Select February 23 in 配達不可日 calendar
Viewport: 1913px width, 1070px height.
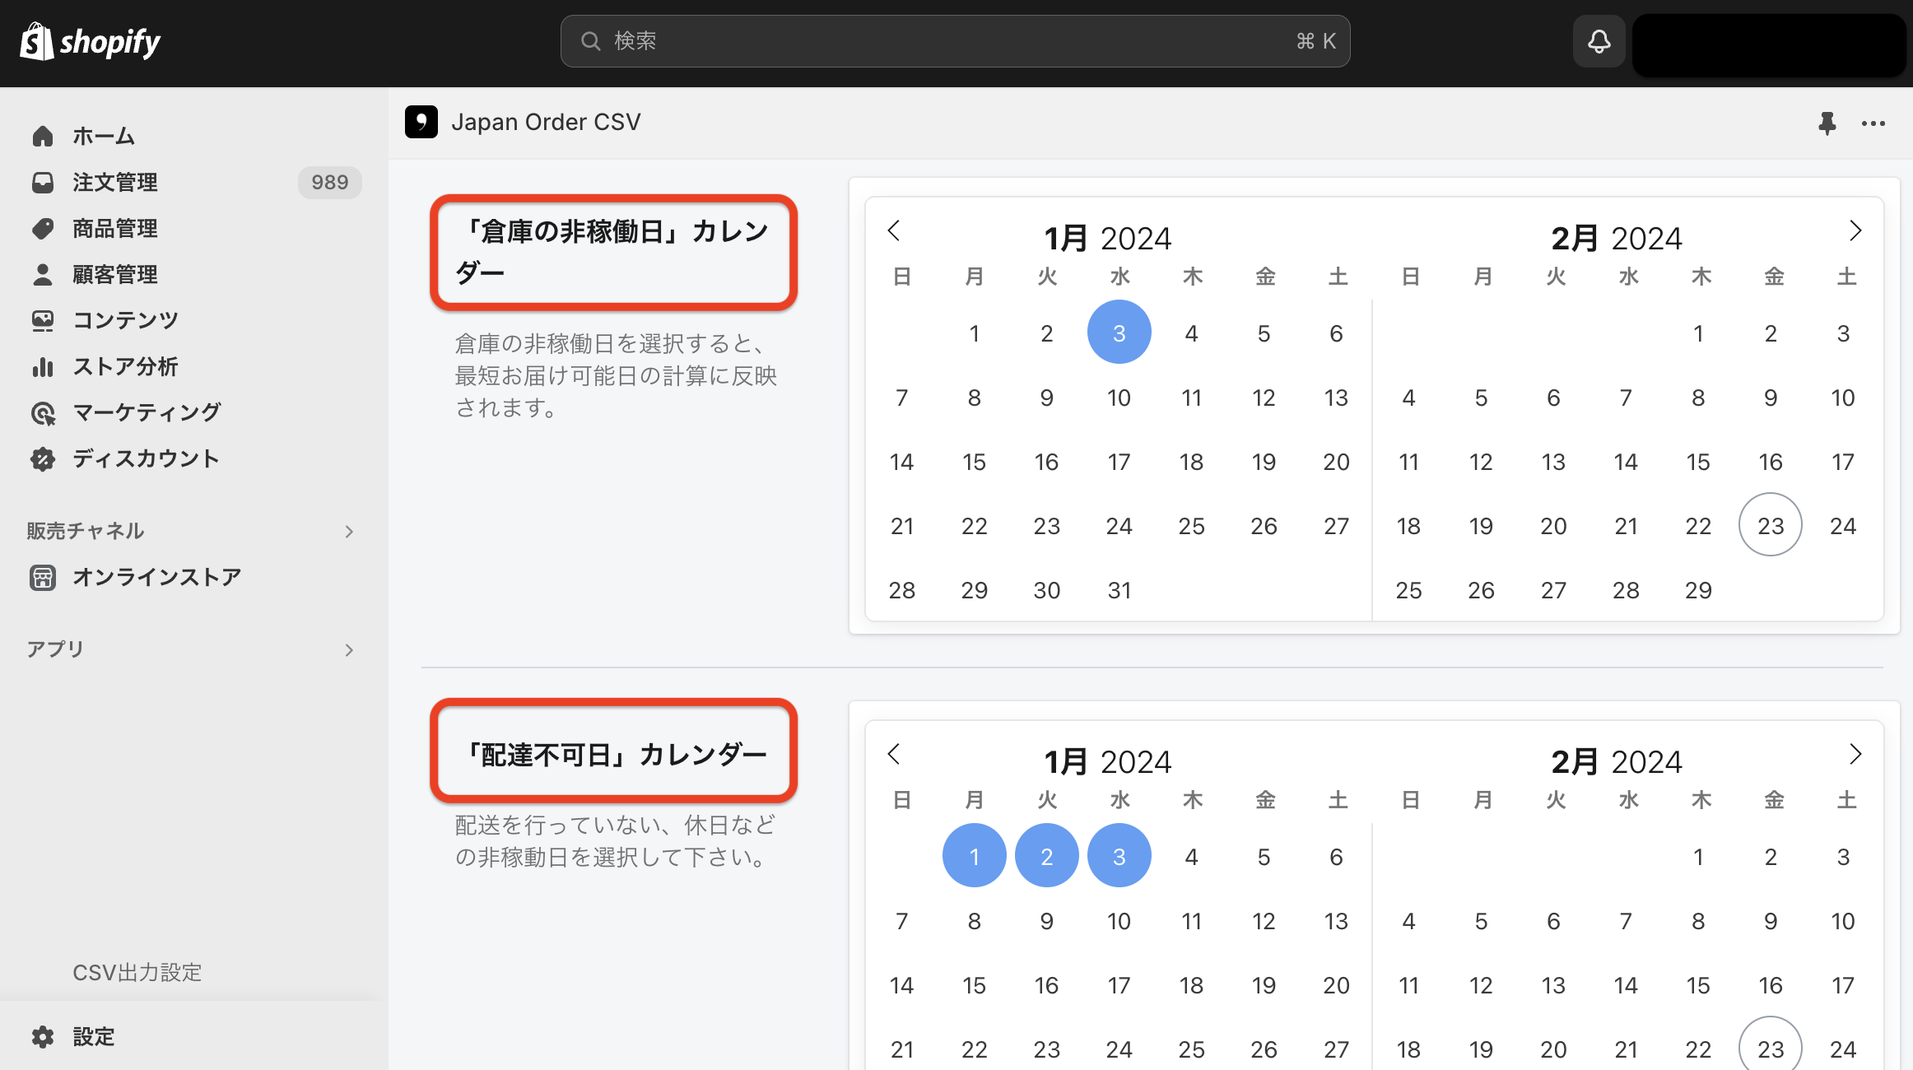[x=1771, y=1049]
